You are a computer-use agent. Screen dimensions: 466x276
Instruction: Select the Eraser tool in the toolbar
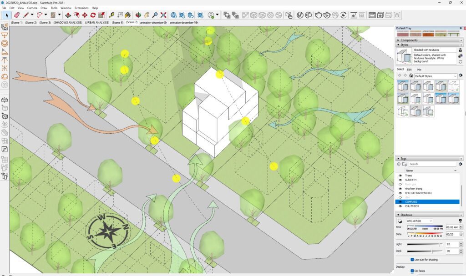17,15
